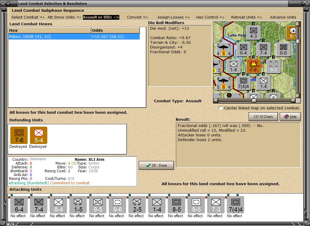Select the 1-4 attacking unit counter

click(157, 205)
